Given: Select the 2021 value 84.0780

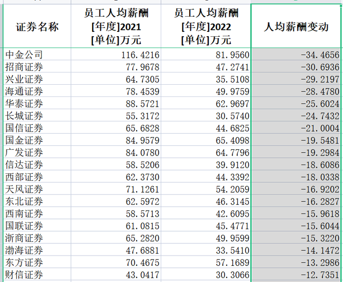Looking at the screenshot, I should point(116,152).
